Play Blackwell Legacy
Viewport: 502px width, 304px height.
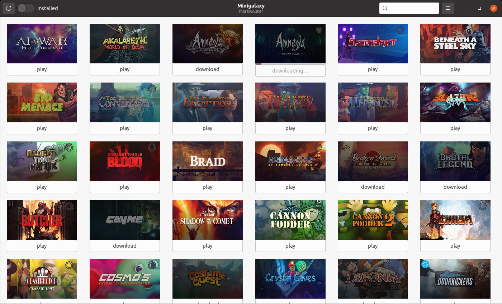[x=290, y=128]
